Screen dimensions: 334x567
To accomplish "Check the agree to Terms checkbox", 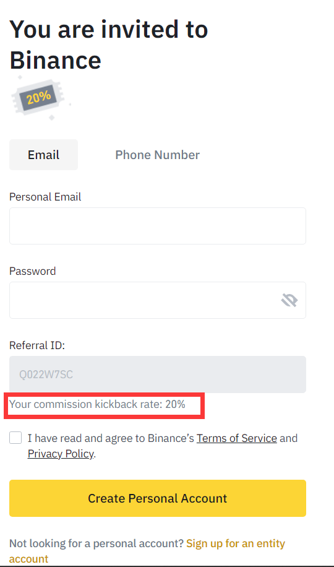I will click(15, 438).
